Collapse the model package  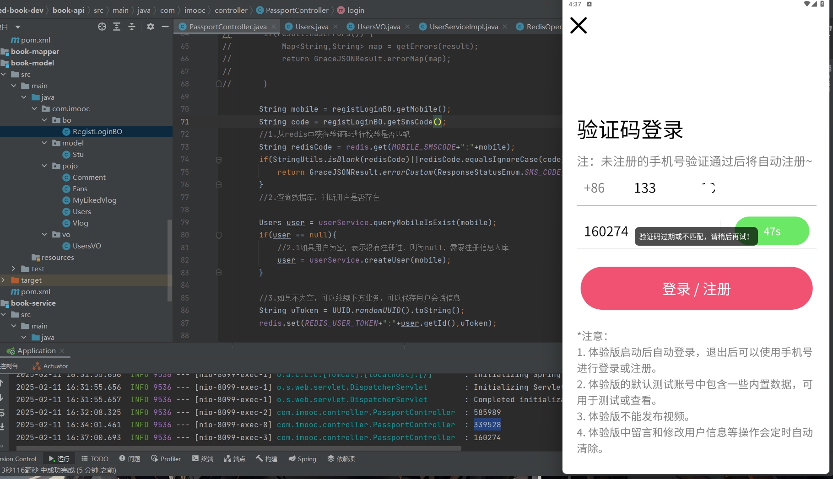coord(44,143)
